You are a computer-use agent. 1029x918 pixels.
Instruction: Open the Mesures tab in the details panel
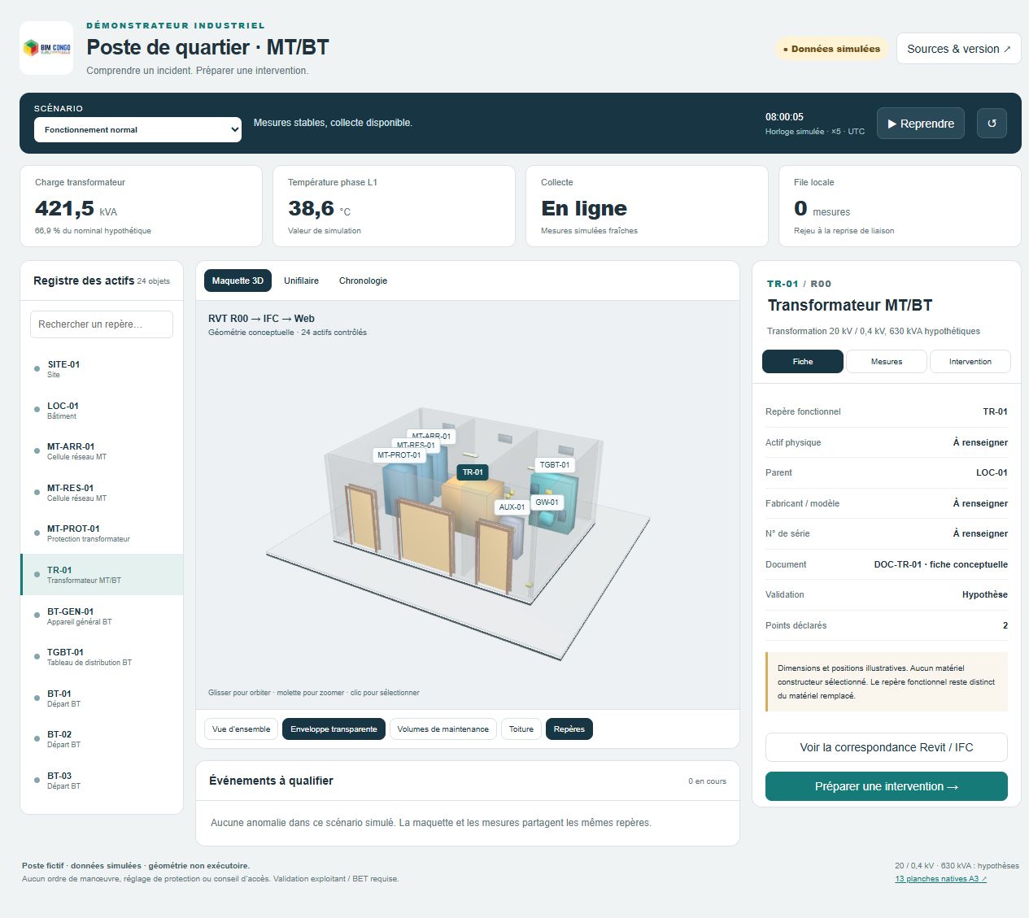coord(887,362)
